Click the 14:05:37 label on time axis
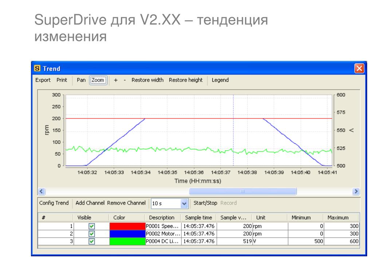 pyautogui.click(x=220, y=172)
